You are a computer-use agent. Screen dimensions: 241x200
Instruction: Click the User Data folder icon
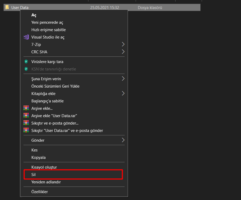coord(7,7)
